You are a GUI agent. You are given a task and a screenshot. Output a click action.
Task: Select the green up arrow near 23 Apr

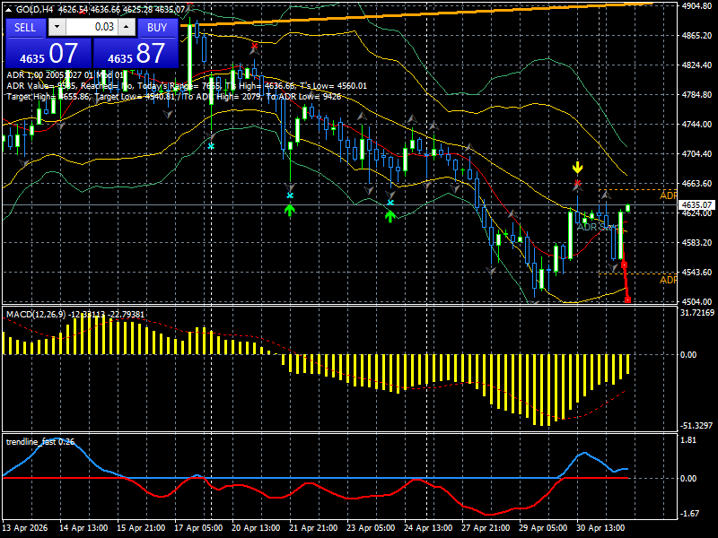(x=390, y=216)
